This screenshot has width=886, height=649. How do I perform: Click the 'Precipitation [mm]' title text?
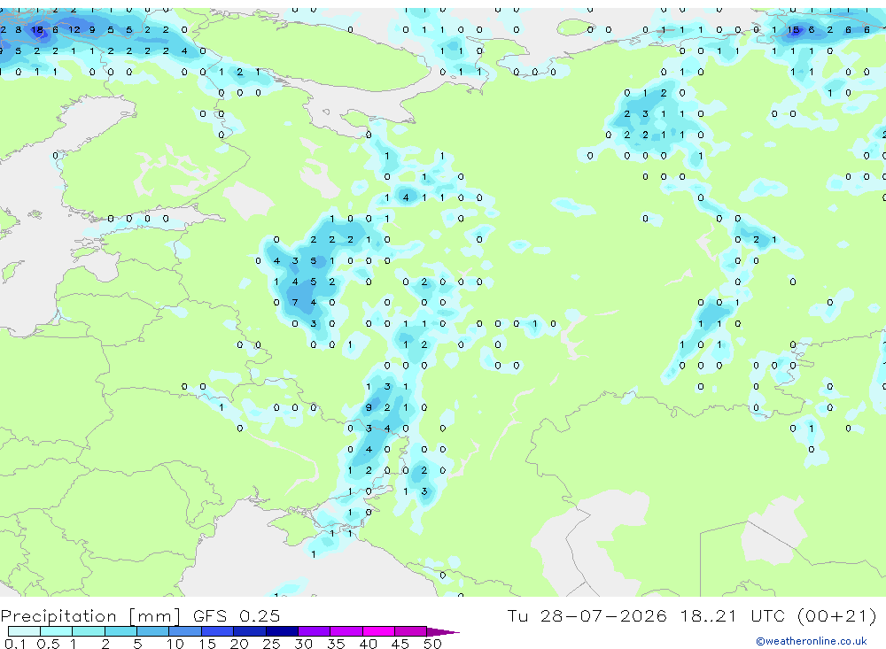90,616
